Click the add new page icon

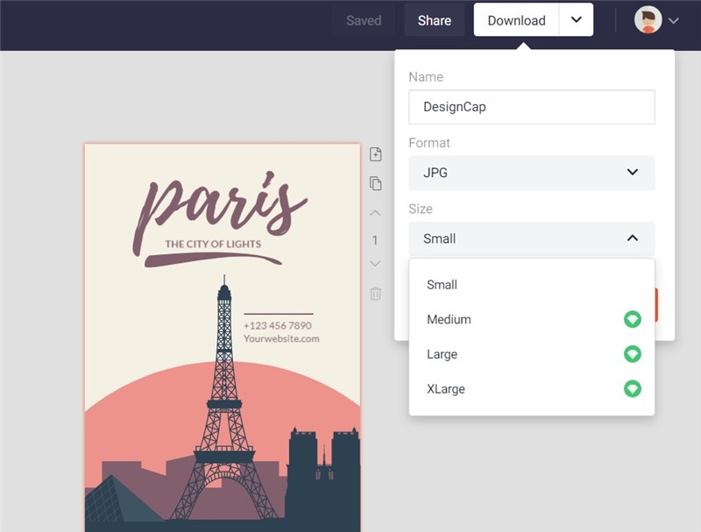pos(376,154)
